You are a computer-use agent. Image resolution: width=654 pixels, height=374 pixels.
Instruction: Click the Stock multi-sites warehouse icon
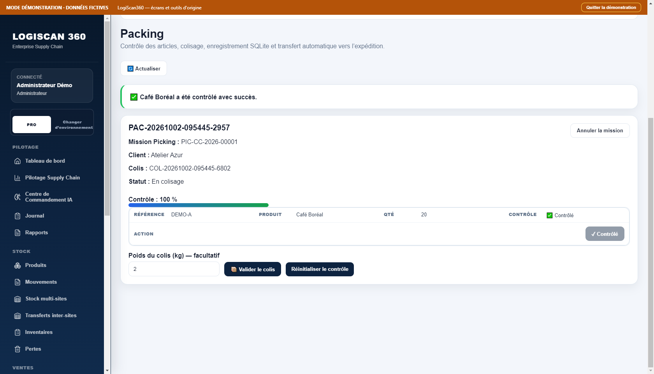(18, 299)
